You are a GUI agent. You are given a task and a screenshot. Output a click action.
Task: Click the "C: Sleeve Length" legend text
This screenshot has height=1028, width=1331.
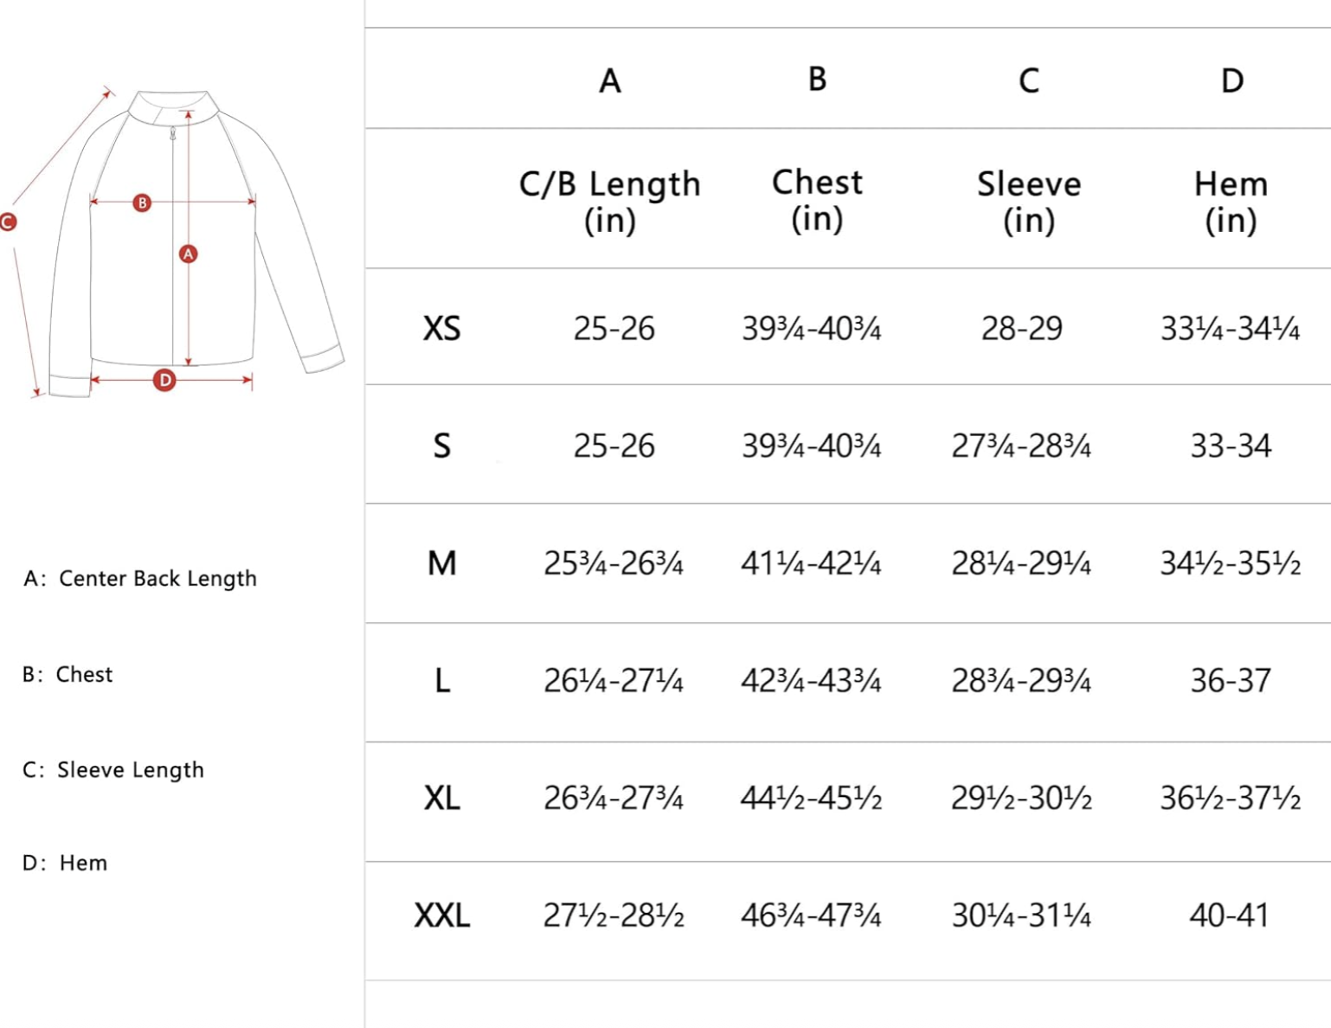[x=113, y=770]
